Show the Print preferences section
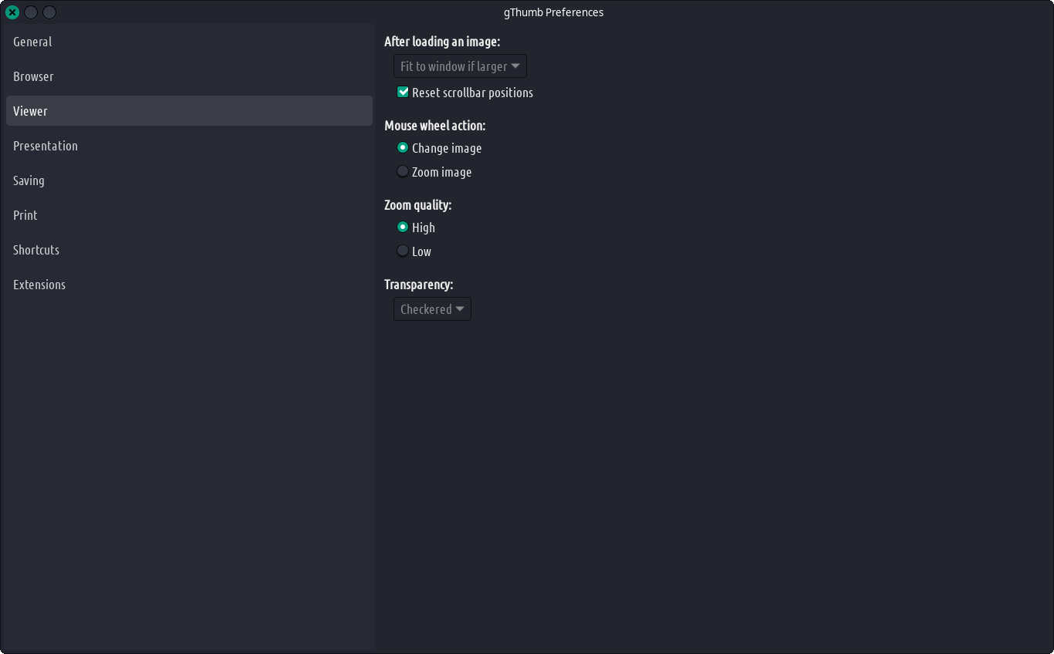The width and height of the screenshot is (1054, 654). point(189,215)
